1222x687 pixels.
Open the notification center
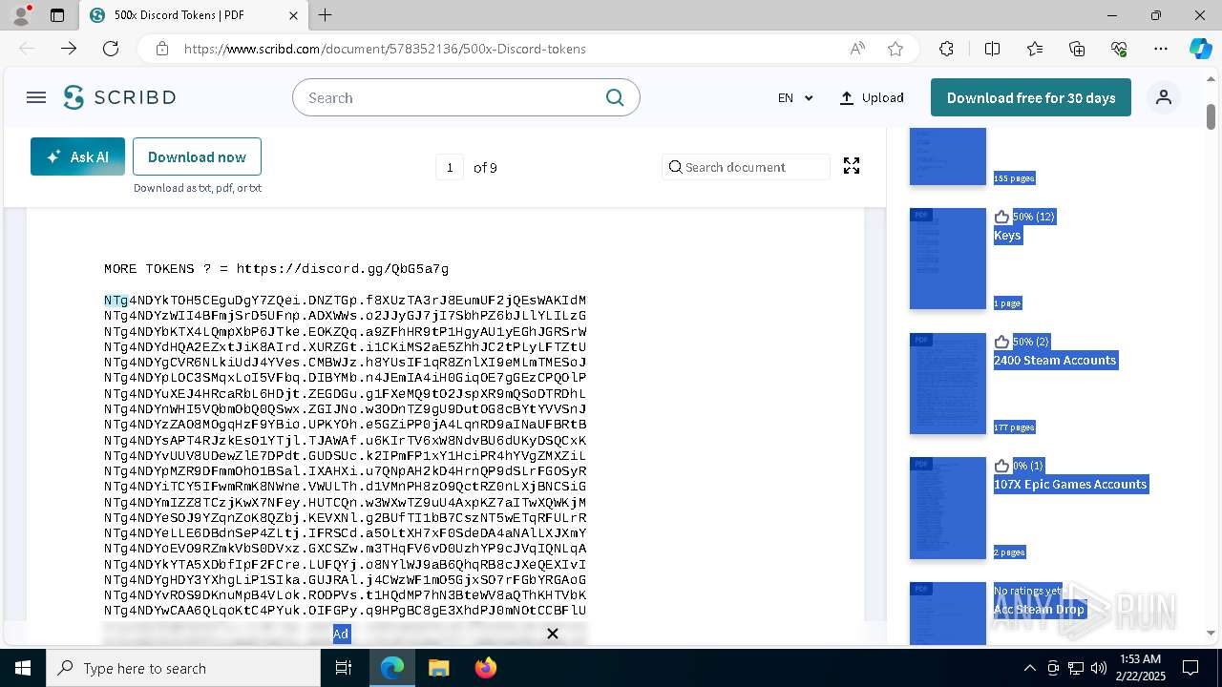(1190, 668)
